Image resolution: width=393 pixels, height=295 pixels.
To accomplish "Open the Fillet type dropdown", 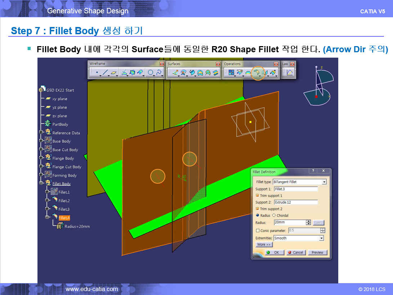I will tap(324, 182).
